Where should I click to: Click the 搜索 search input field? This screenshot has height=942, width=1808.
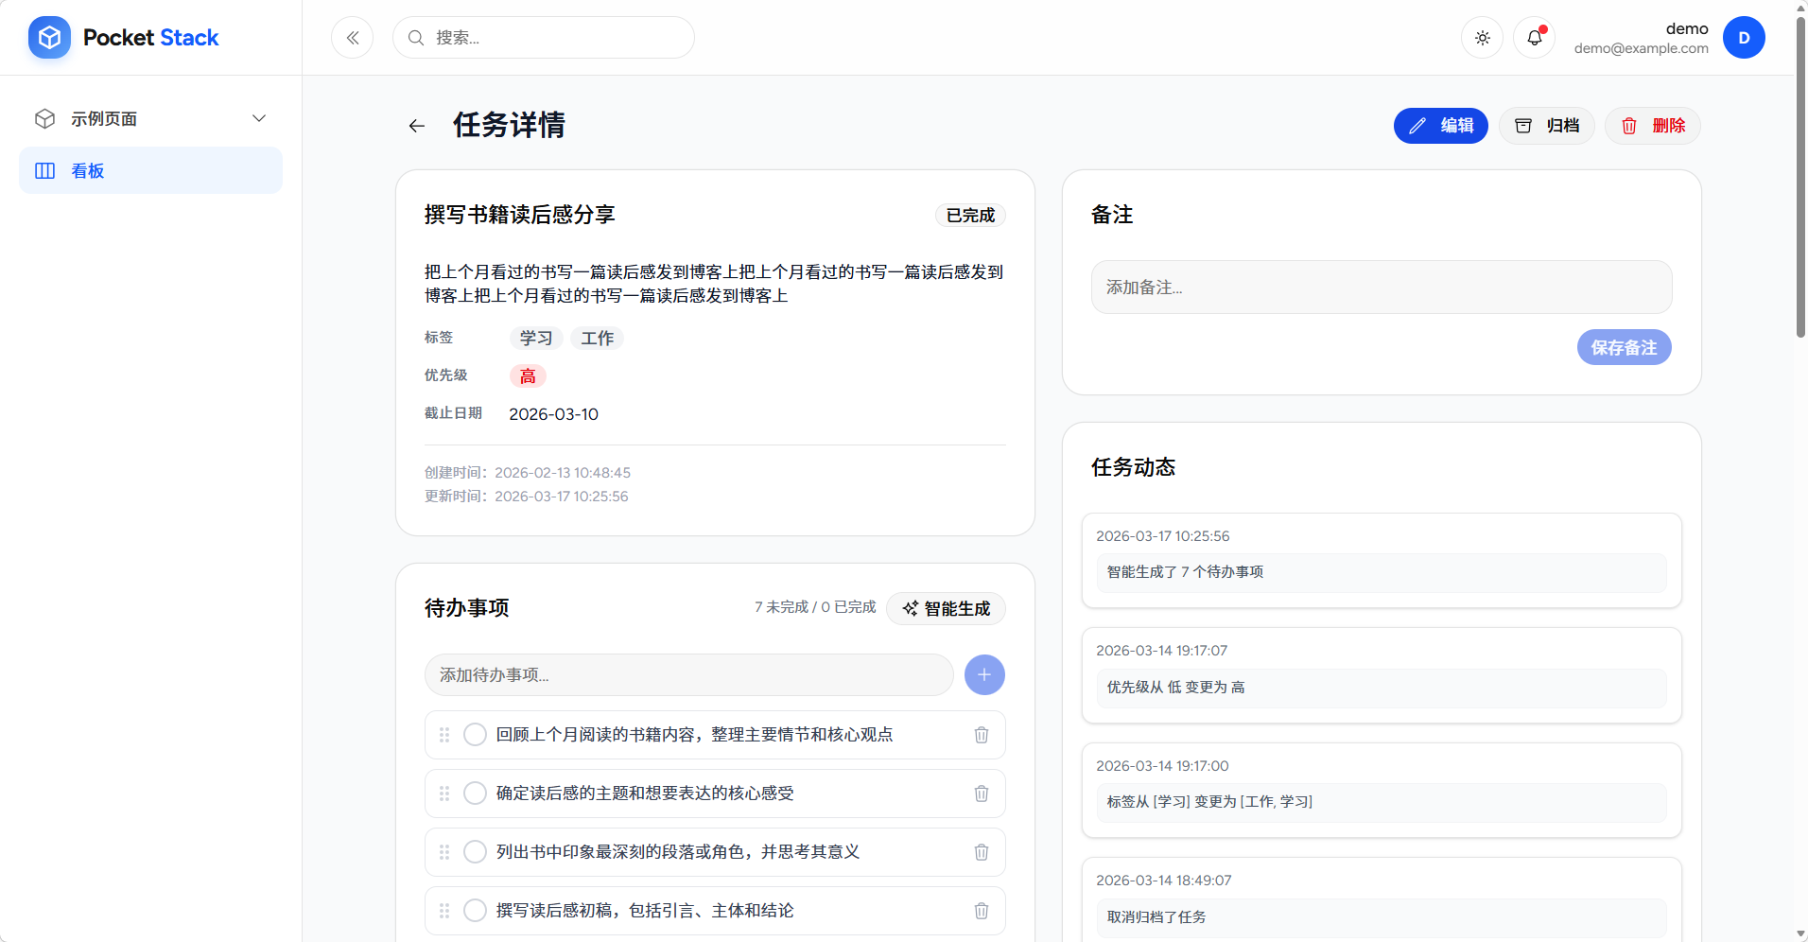point(544,37)
